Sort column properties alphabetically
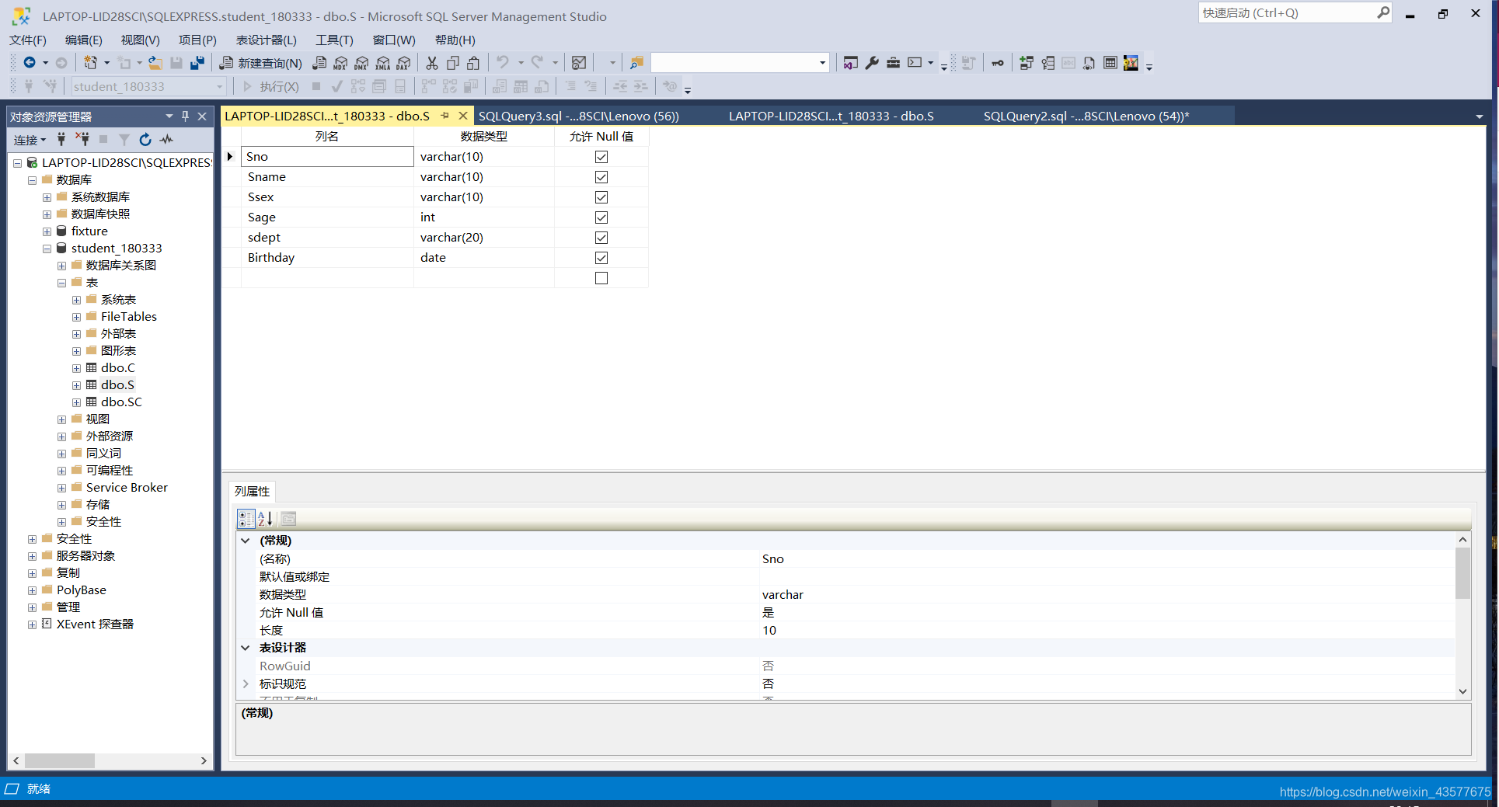 click(265, 519)
